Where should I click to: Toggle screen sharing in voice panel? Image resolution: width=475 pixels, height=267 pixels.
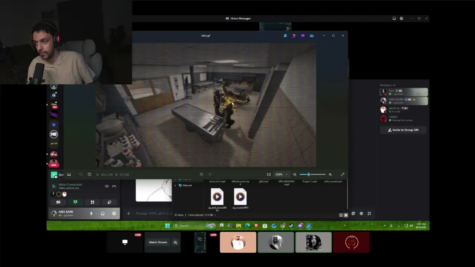(75, 202)
